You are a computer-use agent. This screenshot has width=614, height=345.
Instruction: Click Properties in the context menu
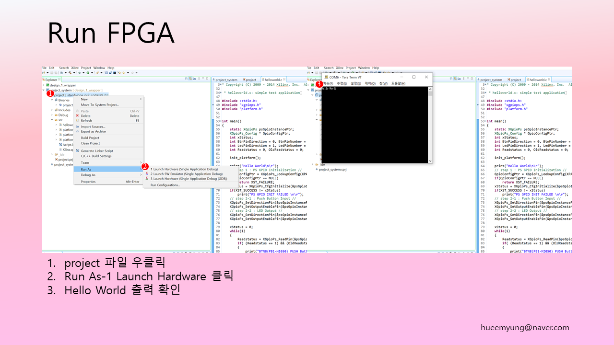click(x=108, y=182)
